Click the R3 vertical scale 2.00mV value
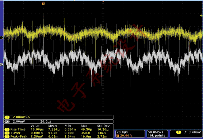Screen dimensions: 203x139 tap(19, 121)
